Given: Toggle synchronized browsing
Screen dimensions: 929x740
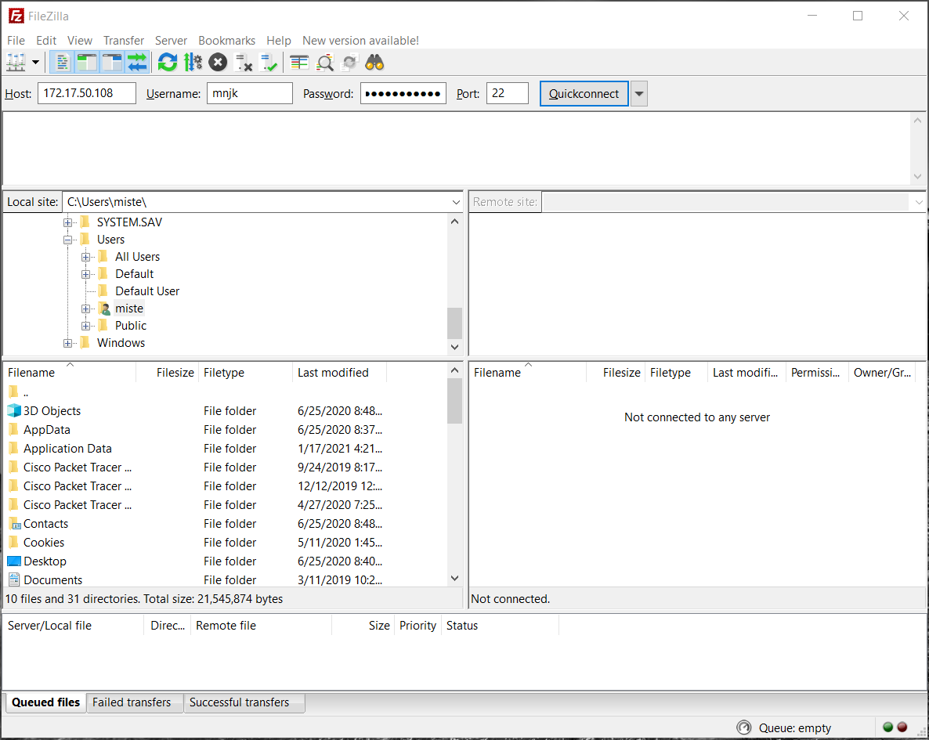Looking at the screenshot, I should (x=349, y=62).
